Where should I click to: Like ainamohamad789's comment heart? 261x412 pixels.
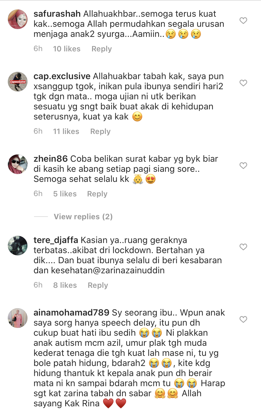tap(243, 320)
